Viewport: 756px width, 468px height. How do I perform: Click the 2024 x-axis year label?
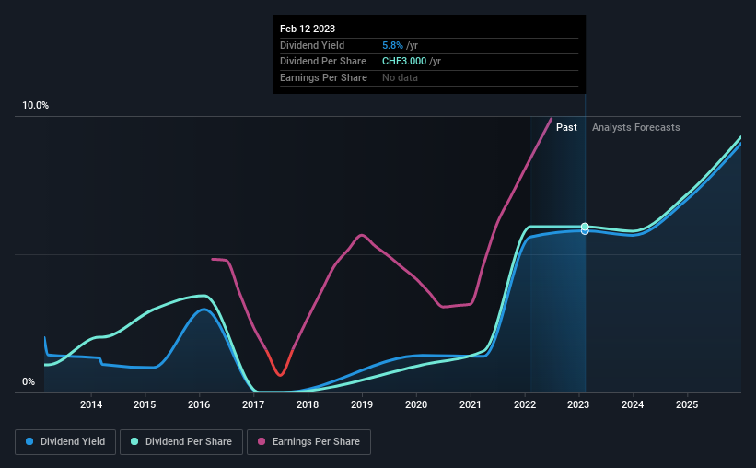point(633,404)
